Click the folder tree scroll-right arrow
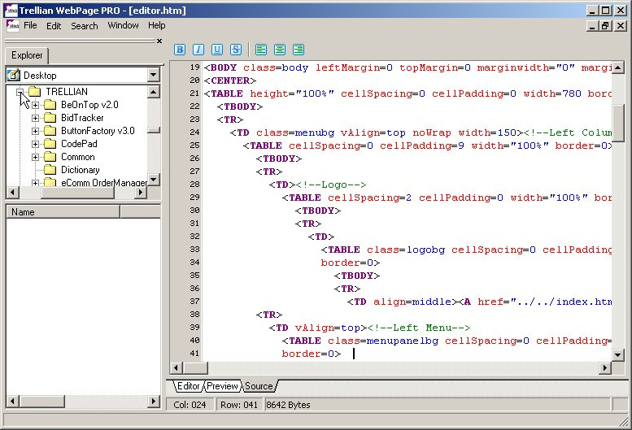 (140, 193)
